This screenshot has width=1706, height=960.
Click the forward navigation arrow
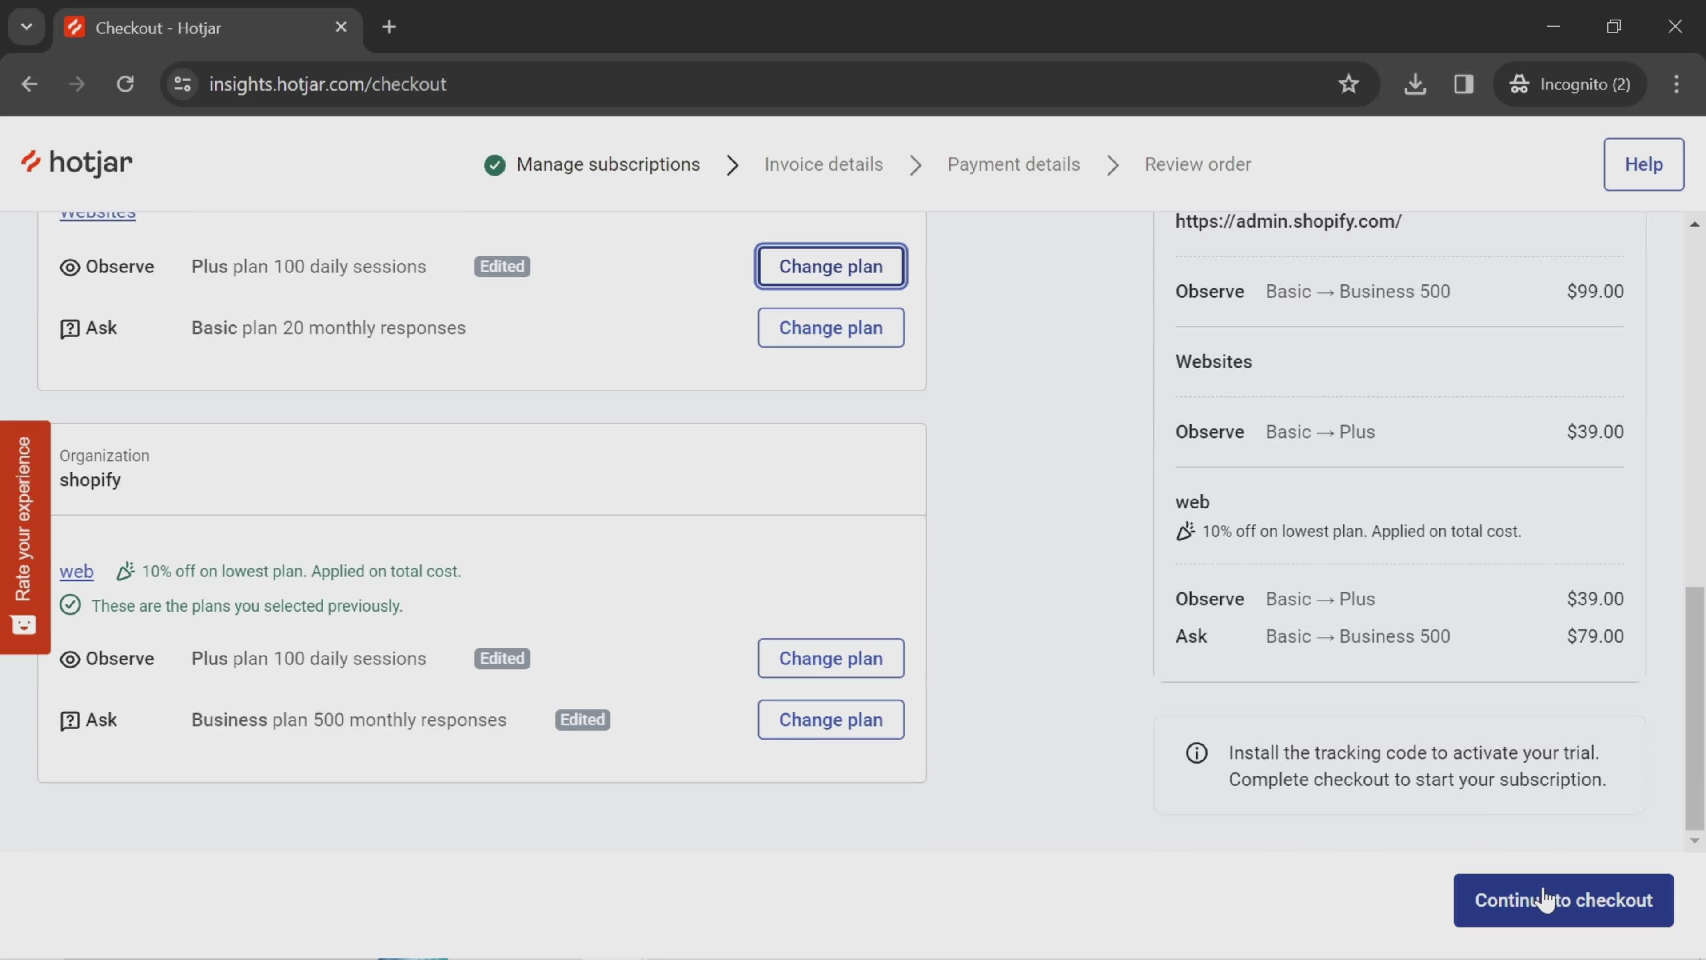(x=77, y=84)
